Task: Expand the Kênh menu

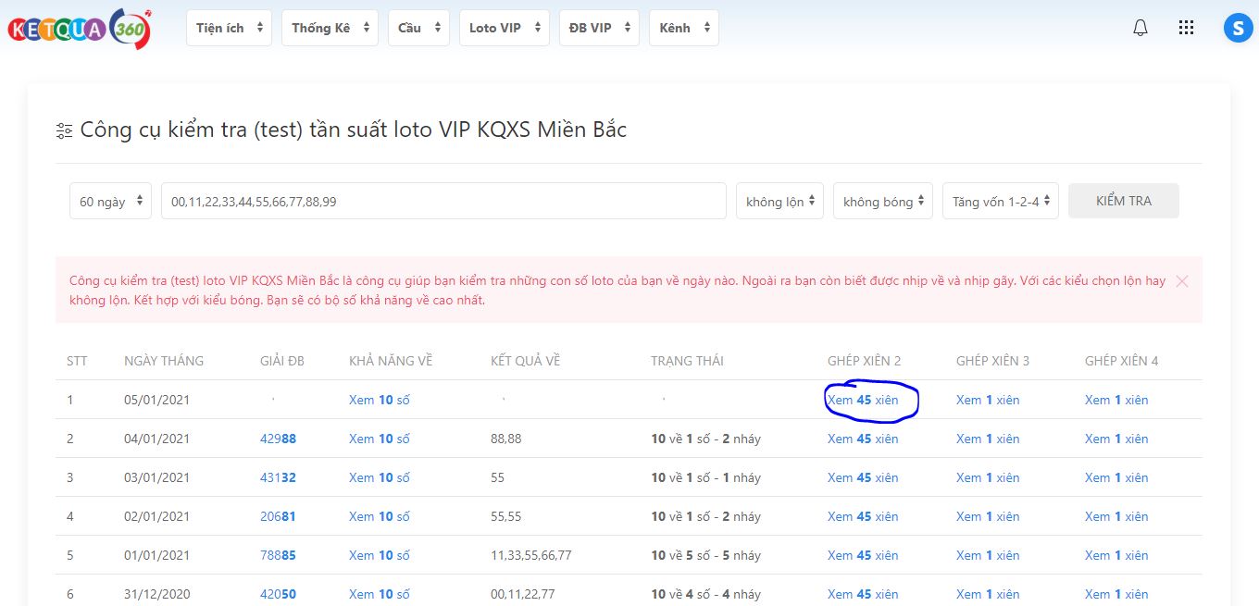Action: coord(683,28)
